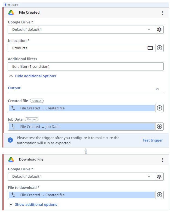Show additional options in Download File

36,205
